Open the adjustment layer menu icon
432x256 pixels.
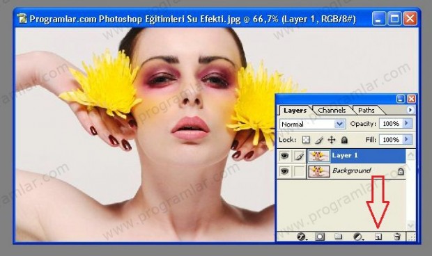click(358, 237)
